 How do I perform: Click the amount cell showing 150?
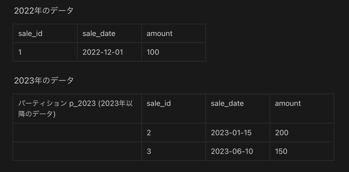tap(281, 151)
